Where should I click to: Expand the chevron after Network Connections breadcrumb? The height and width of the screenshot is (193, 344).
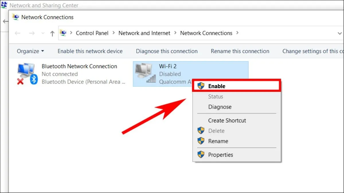(237, 33)
